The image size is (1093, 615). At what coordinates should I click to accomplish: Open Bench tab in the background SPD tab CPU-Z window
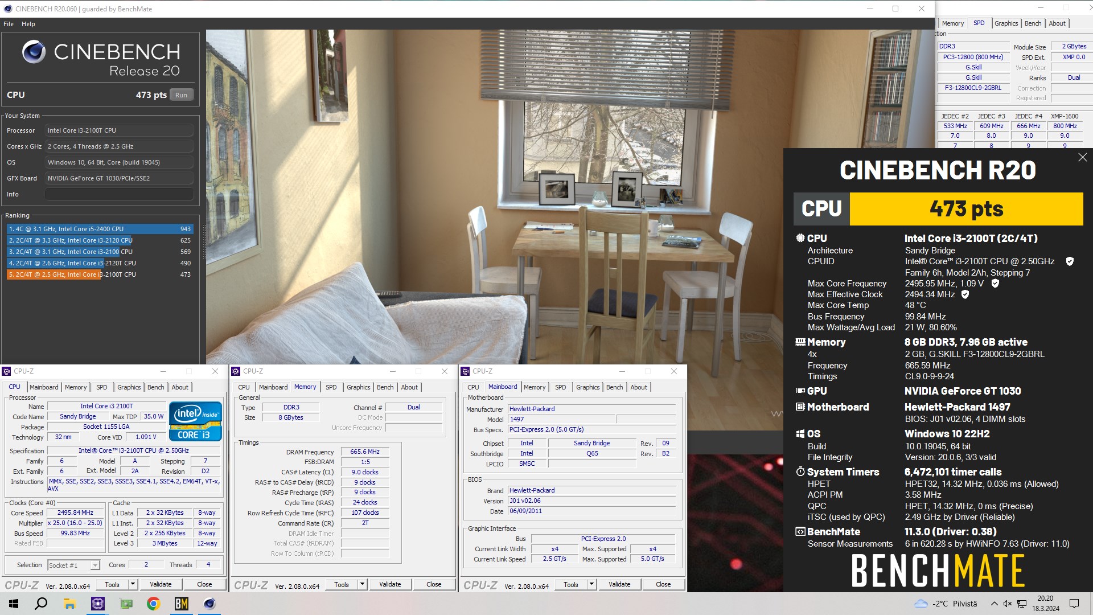pos(1033,23)
